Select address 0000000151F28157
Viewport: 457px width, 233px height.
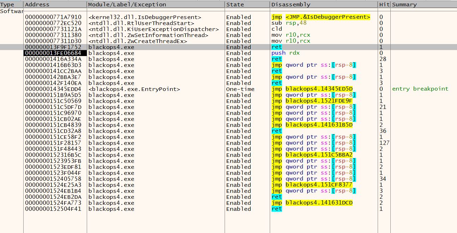53,143
